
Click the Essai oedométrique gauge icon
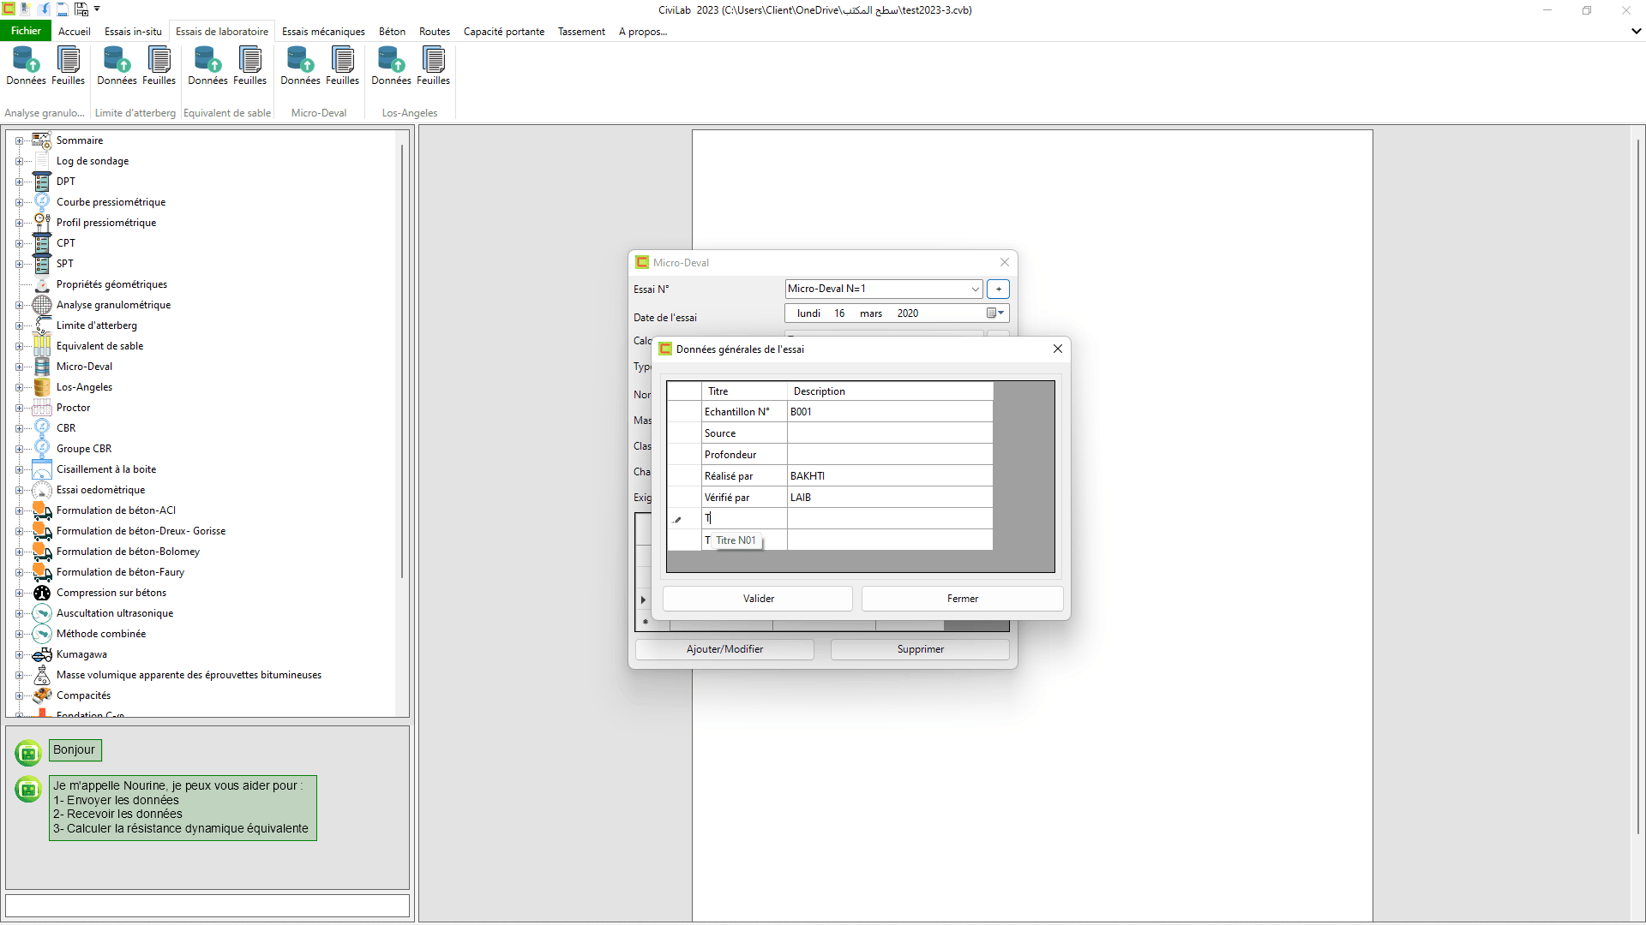[x=42, y=489]
